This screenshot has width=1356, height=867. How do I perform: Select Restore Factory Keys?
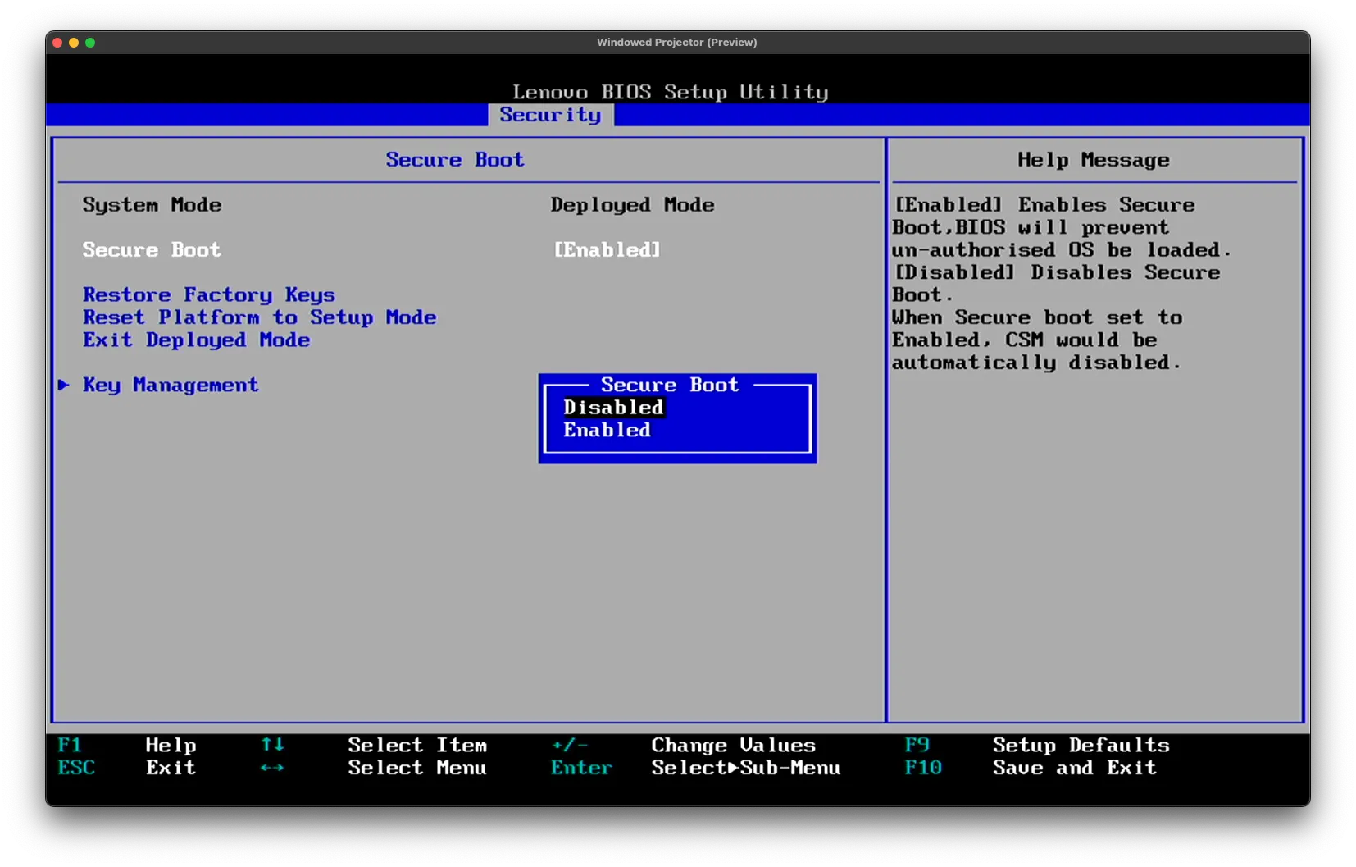(209, 294)
